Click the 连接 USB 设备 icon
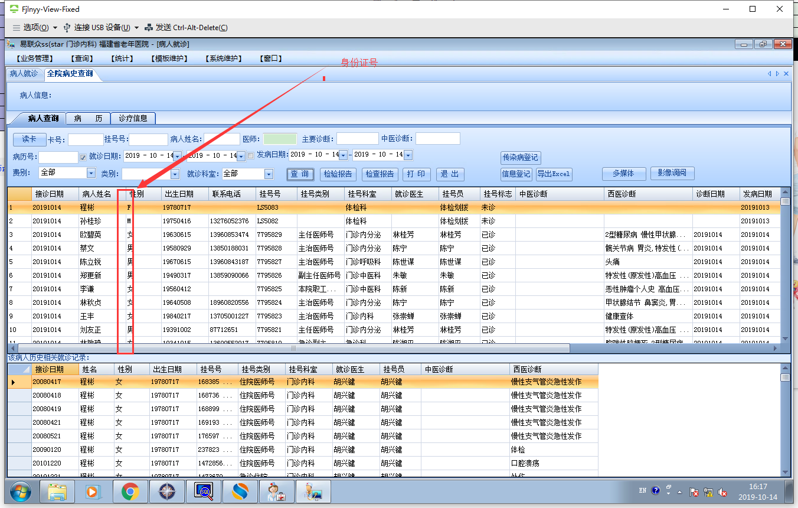This screenshot has width=798, height=508. (67, 28)
